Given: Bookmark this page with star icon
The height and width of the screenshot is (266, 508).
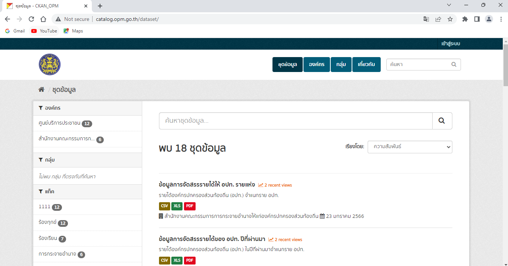Looking at the screenshot, I should (450, 19).
